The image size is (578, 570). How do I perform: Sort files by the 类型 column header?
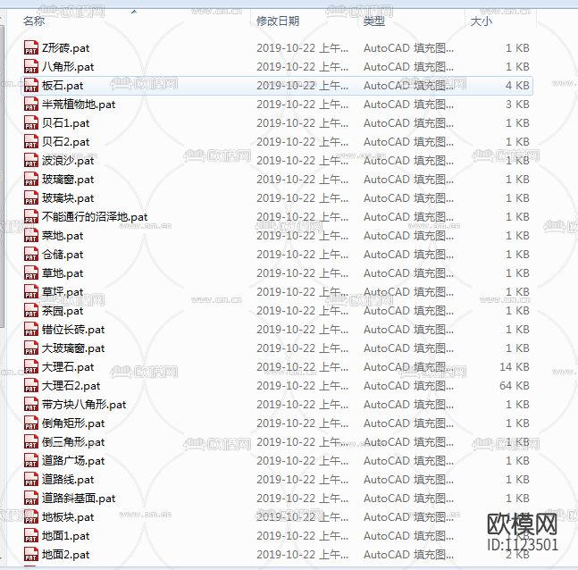pyautogui.click(x=374, y=21)
